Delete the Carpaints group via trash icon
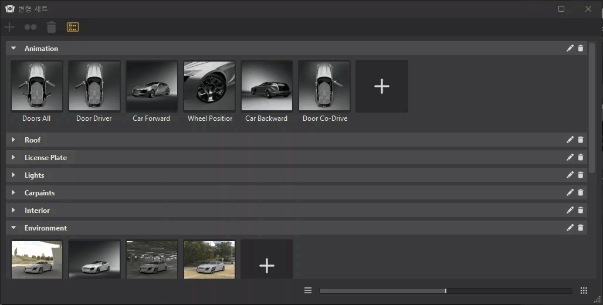 point(581,193)
